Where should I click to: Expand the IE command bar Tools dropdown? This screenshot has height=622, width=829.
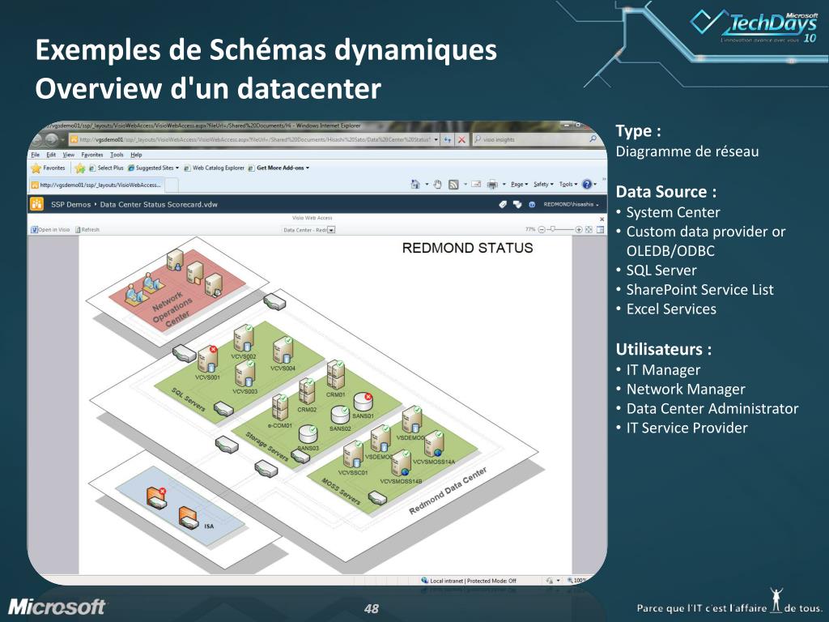568,184
